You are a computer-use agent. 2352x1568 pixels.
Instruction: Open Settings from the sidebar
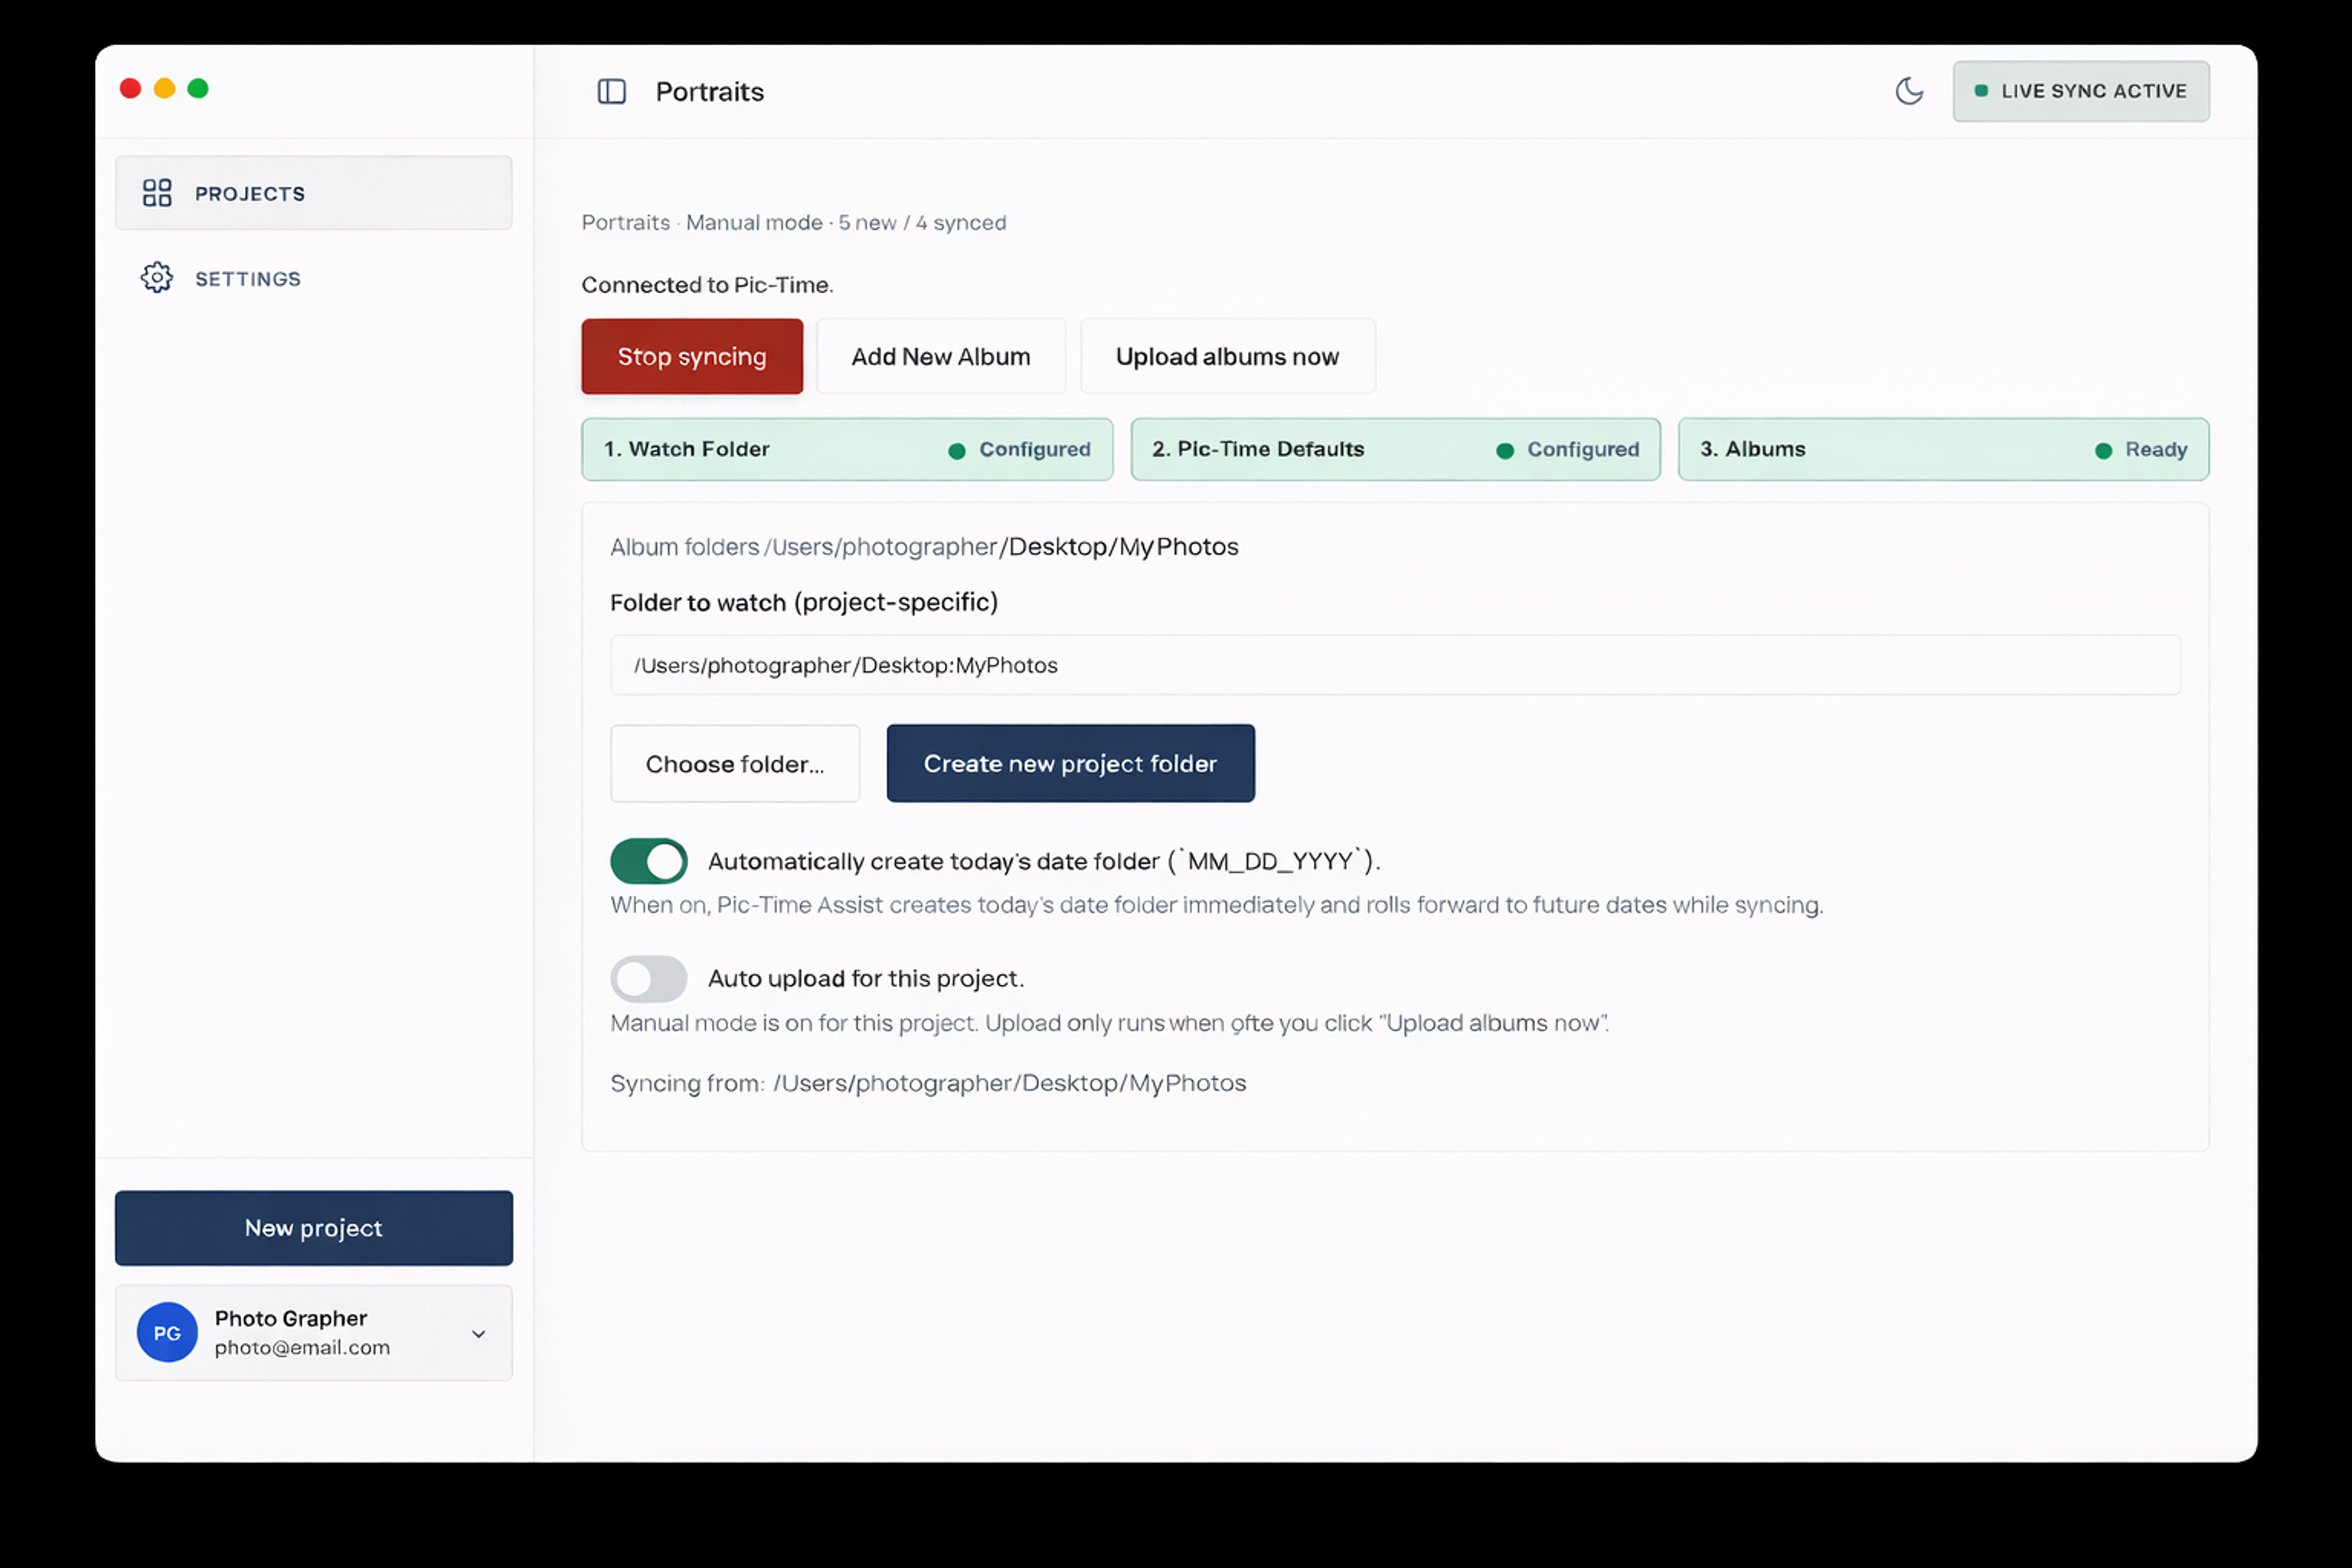click(314, 278)
